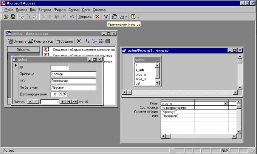Click the record selector arrow in uchni form

16,65
